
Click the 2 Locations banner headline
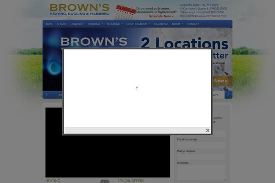(x=185, y=43)
